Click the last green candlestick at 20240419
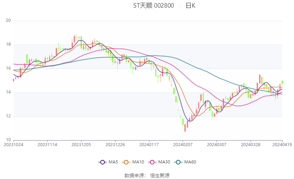The height and width of the screenshot is (179, 294). (282, 82)
